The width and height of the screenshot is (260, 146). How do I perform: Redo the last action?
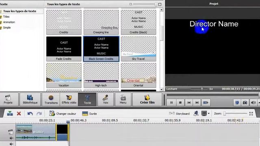(x=39, y=114)
